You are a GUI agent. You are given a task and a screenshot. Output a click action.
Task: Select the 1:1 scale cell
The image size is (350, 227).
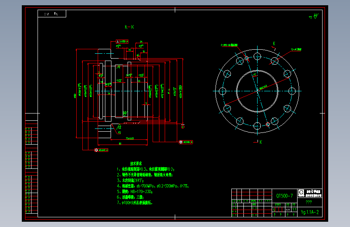[294, 210]
